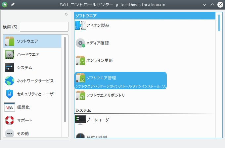Viewport: 225px width, 148px height.
Task: Click the YaST application icon in title bar
Action: tap(5, 5)
